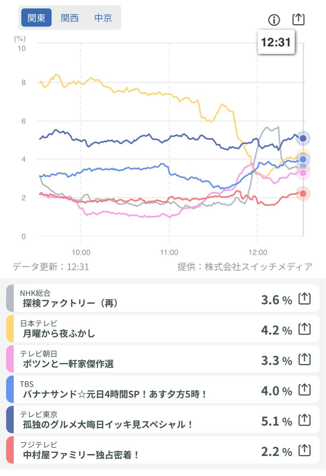Click the yellow 日本テレビ color bar
This screenshot has width=326, height=476.
[x=10, y=329]
